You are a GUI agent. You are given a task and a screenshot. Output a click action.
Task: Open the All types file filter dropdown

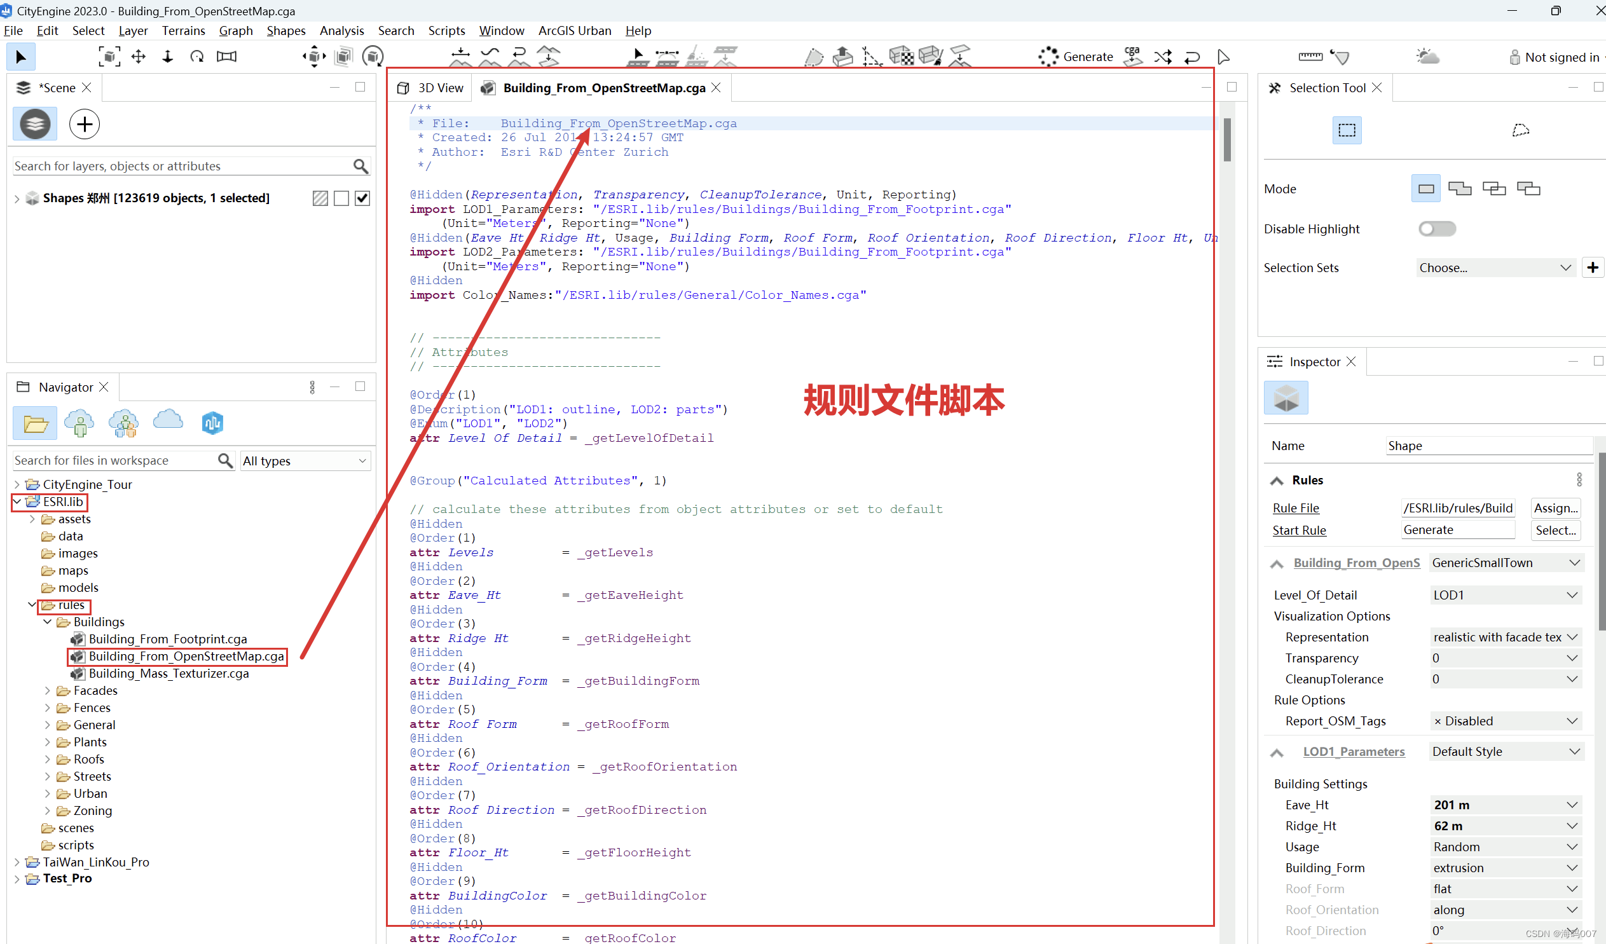pyautogui.click(x=305, y=460)
